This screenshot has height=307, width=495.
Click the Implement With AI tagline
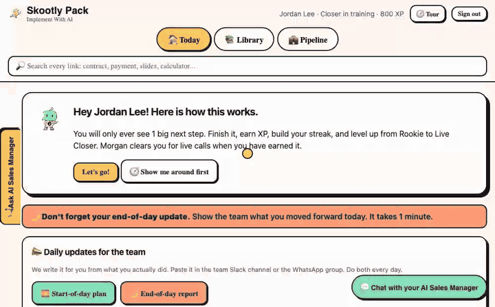click(49, 19)
